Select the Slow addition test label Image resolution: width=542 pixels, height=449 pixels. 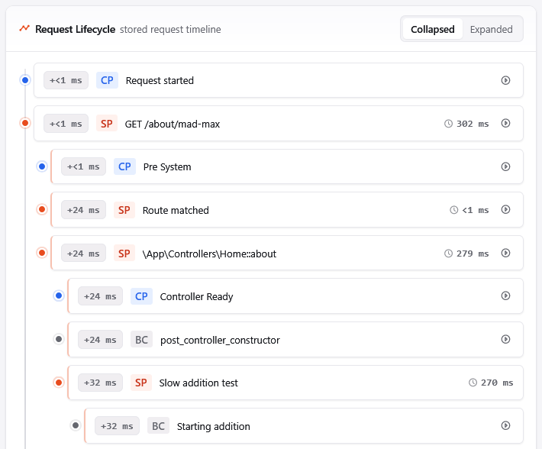click(x=198, y=383)
